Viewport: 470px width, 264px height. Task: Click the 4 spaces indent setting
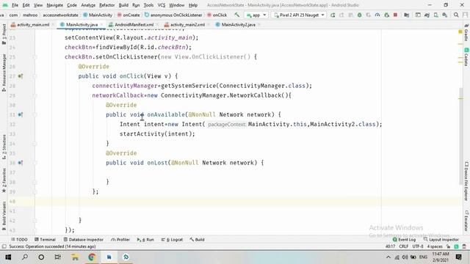[435, 246]
